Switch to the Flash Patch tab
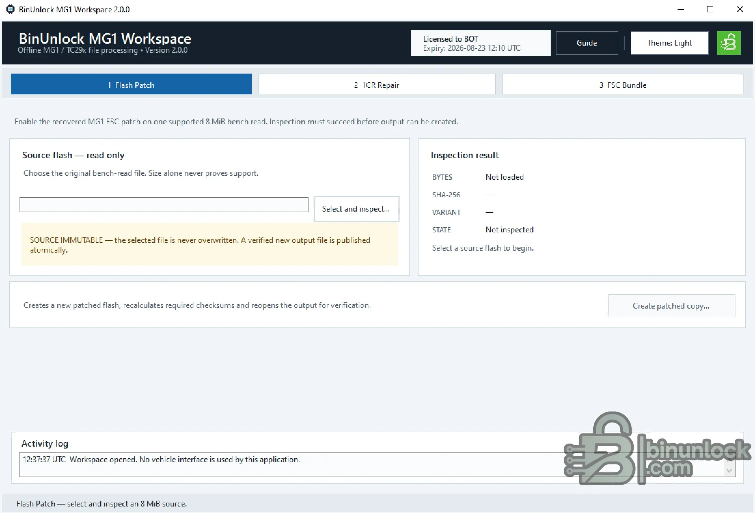 pyautogui.click(x=131, y=85)
